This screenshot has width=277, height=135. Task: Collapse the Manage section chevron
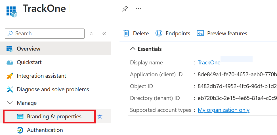[10, 103]
